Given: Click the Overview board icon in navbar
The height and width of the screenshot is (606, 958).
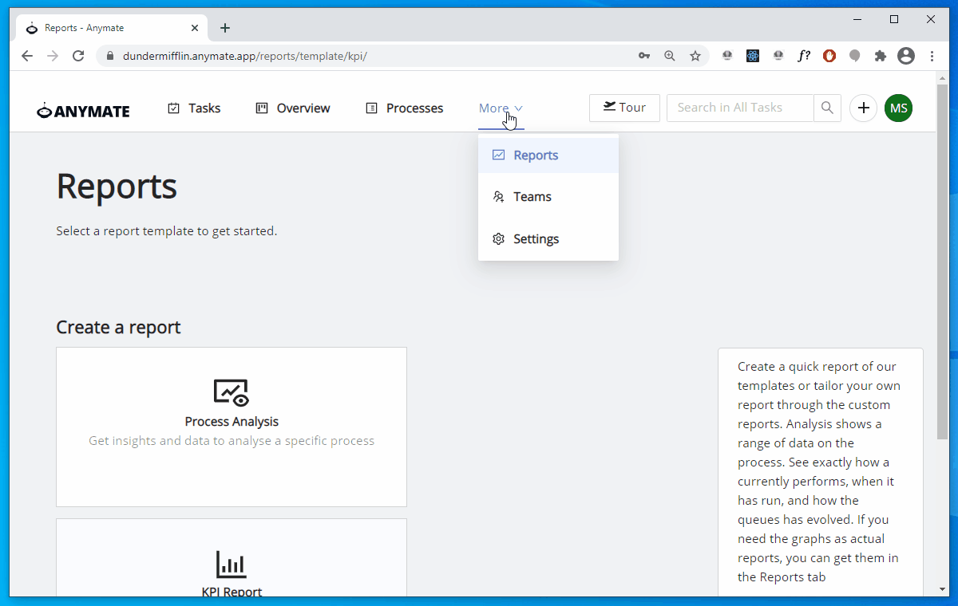Looking at the screenshot, I should point(262,108).
